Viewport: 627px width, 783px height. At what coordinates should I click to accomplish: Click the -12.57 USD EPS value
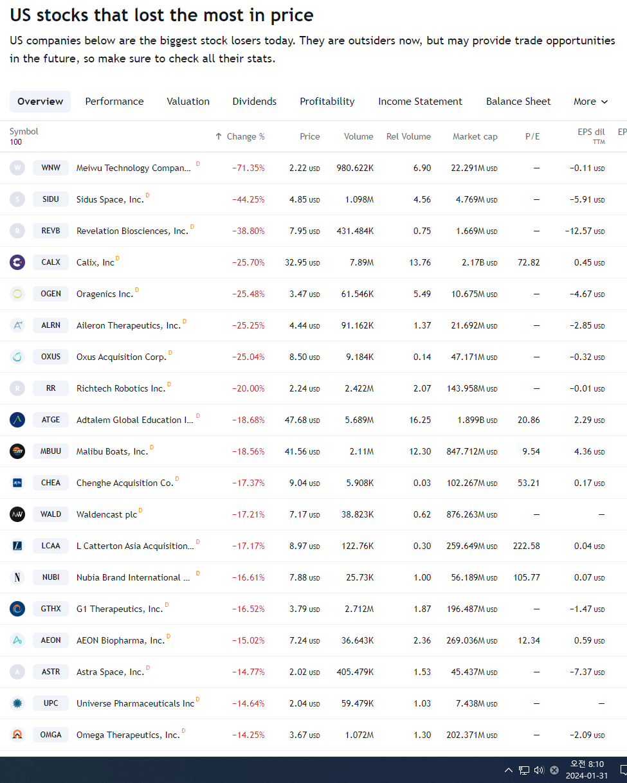585,231
